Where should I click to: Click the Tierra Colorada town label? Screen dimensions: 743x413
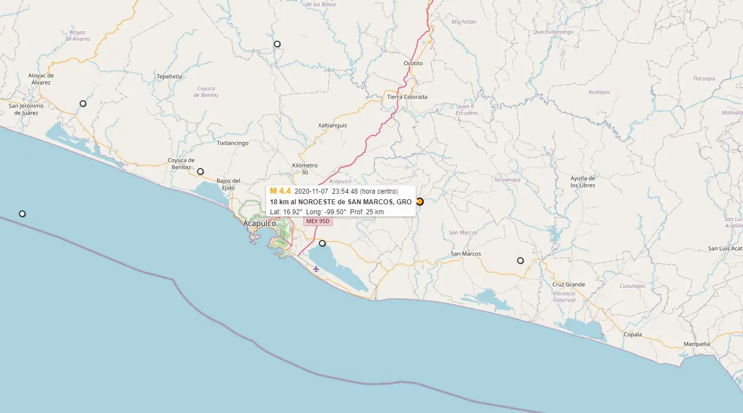coord(407,97)
